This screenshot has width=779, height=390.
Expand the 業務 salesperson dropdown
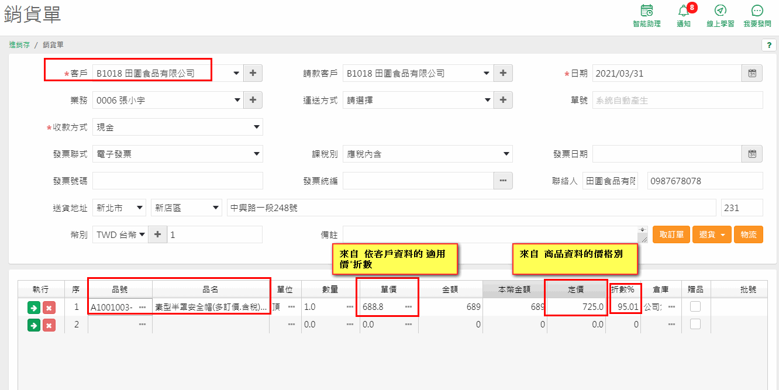(x=236, y=101)
